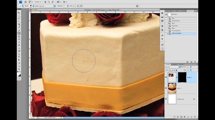Toggle Lock transparent pixels

pos(170,70)
